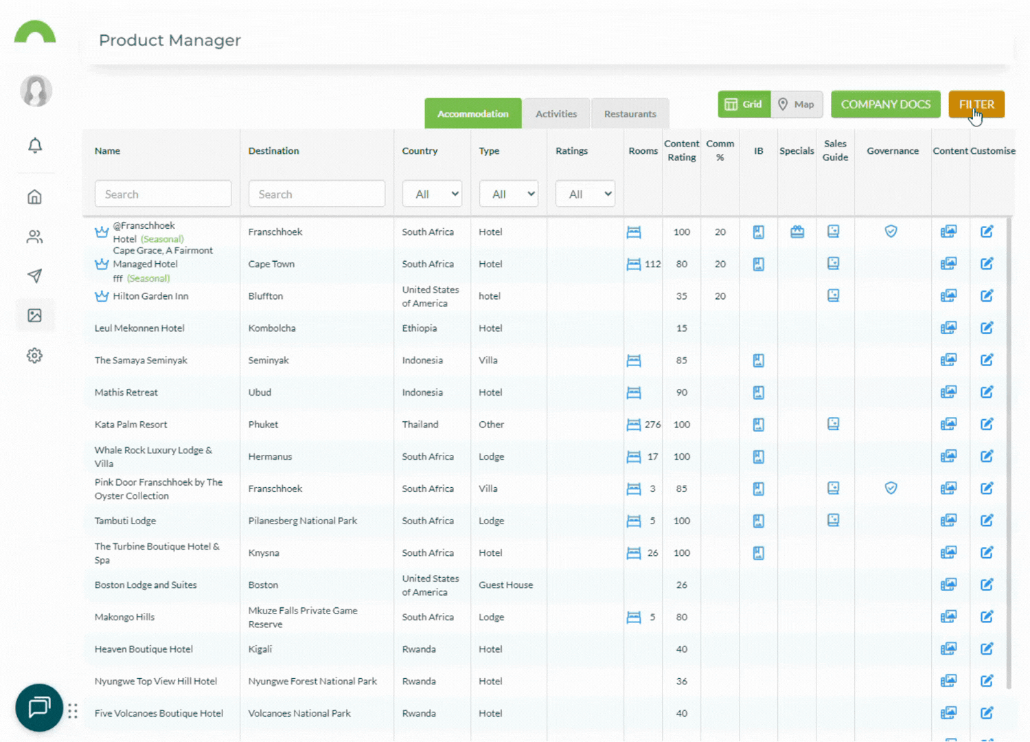Open the Country filter dropdown
This screenshot has height=742, width=1030.
click(432, 193)
